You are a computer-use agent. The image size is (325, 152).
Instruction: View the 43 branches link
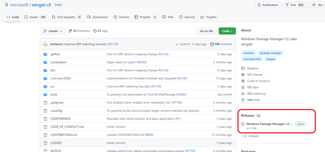pyautogui.click(x=79, y=31)
